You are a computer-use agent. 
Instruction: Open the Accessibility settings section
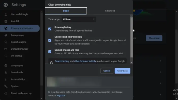[x=20, y=79]
